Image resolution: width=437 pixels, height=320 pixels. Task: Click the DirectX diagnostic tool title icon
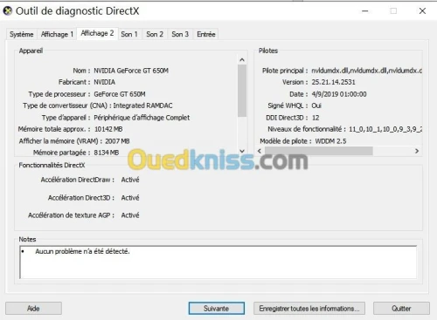pos(8,11)
